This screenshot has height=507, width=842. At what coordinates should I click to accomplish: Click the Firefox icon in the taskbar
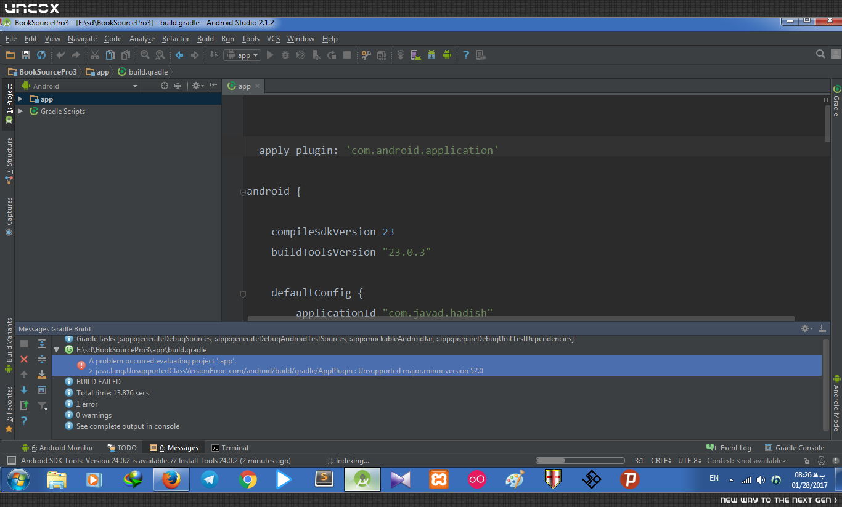(171, 479)
